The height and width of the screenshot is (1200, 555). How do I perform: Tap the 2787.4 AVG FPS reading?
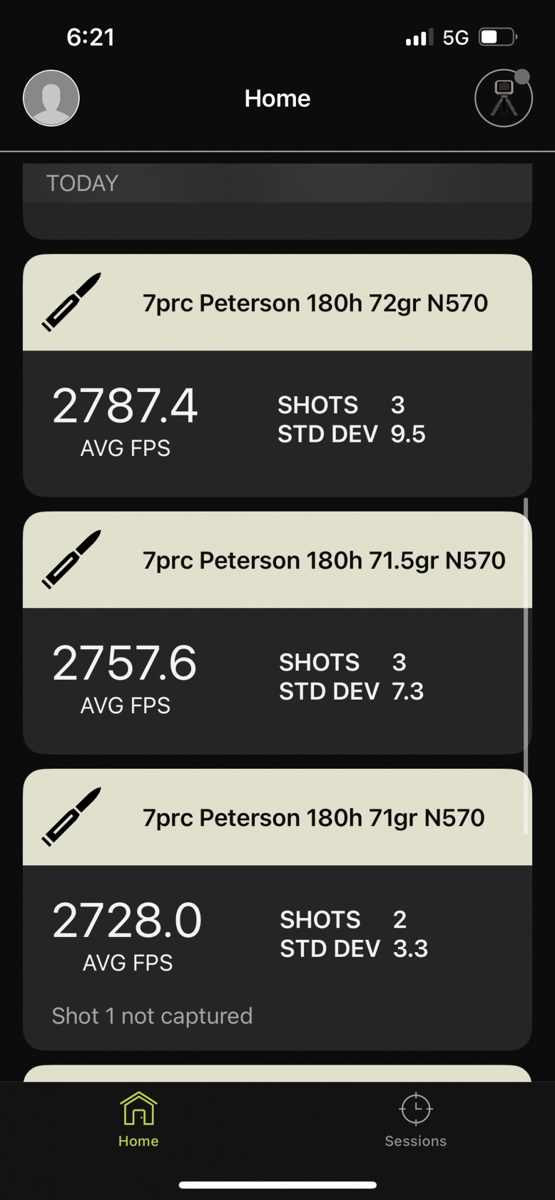125,406
